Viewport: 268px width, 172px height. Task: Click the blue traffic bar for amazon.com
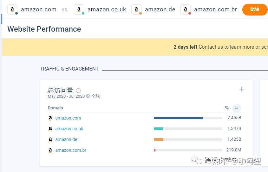tap(178, 118)
